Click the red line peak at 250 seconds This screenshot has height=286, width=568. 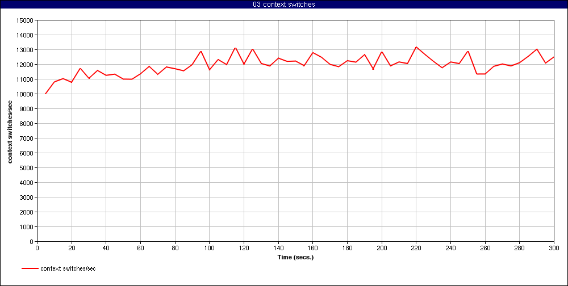pos(467,52)
